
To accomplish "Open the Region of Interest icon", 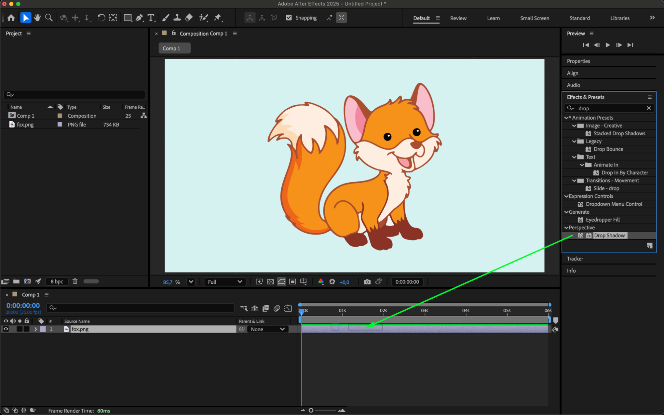I will point(292,282).
